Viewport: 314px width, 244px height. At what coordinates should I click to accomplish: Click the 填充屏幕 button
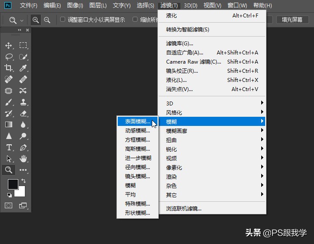pos(292,20)
